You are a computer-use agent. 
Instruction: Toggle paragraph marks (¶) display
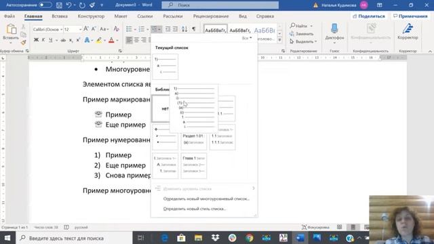pos(194,29)
